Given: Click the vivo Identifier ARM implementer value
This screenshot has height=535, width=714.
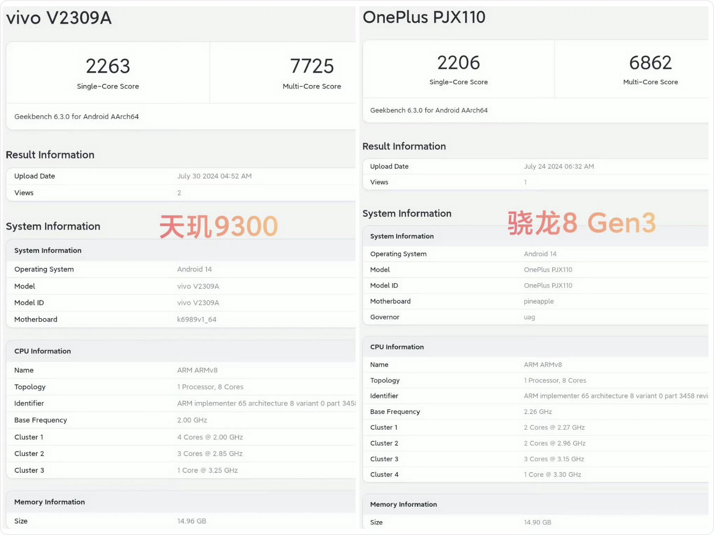Looking at the screenshot, I should point(266,404).
